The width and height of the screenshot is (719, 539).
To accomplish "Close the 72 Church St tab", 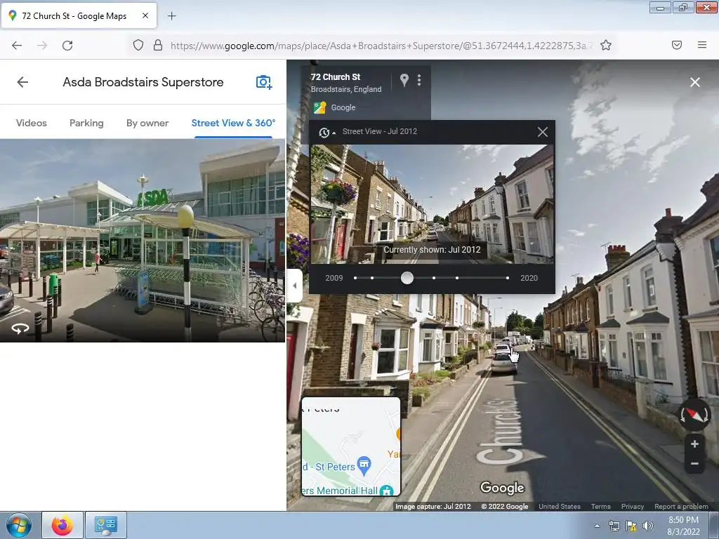I will coord(145,15).
